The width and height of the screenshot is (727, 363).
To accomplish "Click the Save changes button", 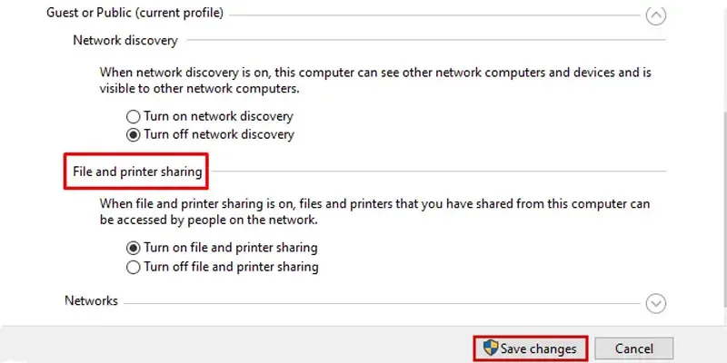I will pyautogui.click(x=531, y=348).
